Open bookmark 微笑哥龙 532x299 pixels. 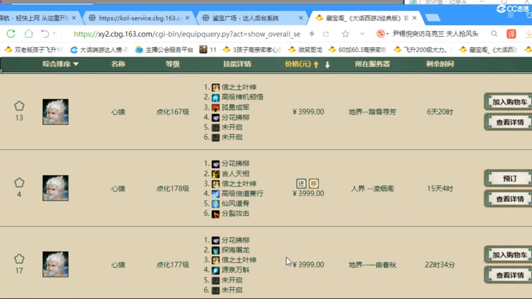(x=305, y=50)
